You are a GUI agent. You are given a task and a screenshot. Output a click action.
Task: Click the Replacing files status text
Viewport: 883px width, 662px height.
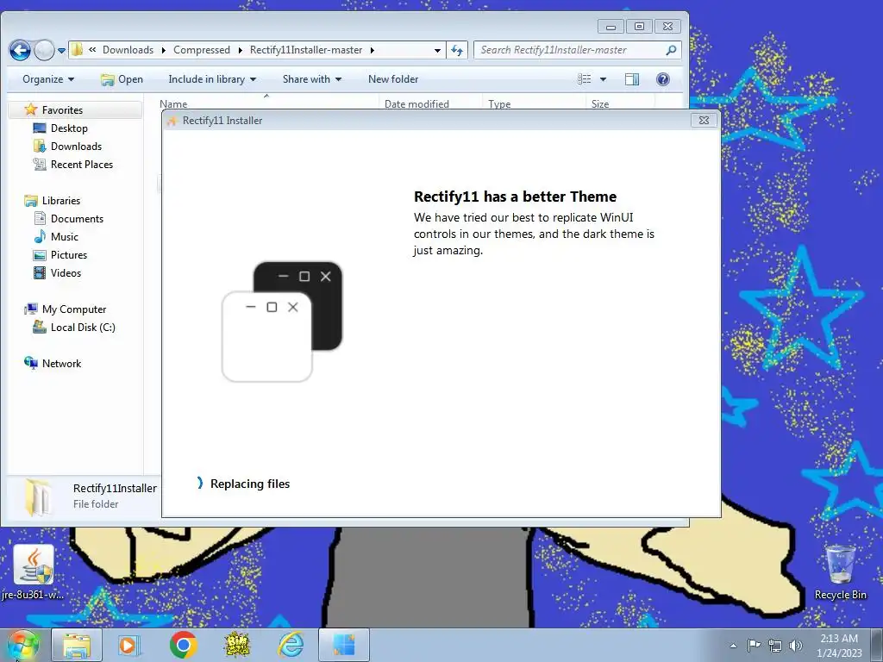pos(250,484)
